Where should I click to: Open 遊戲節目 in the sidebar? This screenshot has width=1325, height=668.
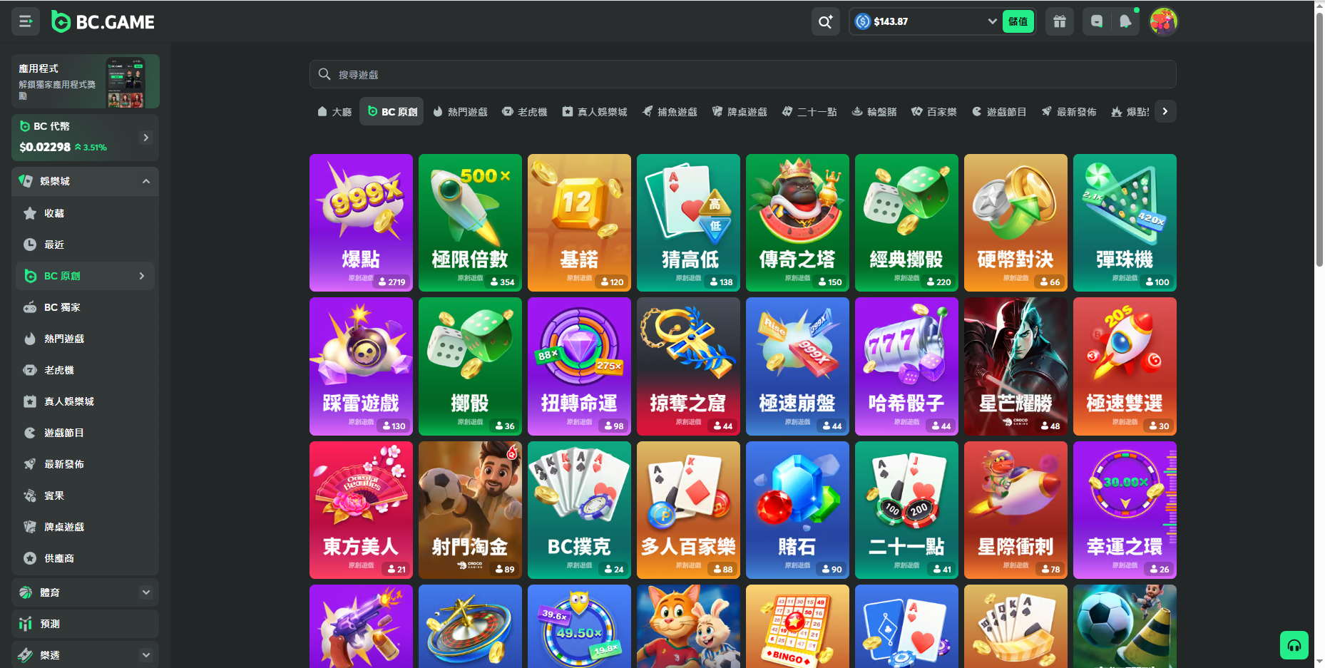click(x=86, y=433)
